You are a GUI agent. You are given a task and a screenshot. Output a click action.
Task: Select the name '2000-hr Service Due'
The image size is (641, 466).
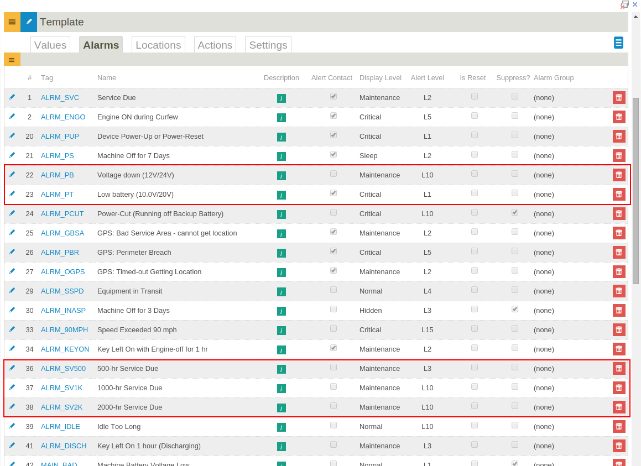129,407
